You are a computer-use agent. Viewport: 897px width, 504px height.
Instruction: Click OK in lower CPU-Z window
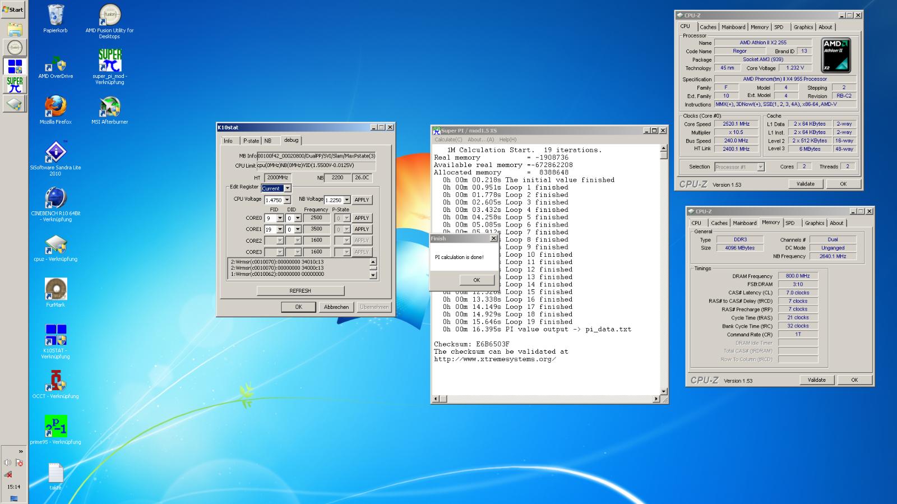click(x=854, y=380)
